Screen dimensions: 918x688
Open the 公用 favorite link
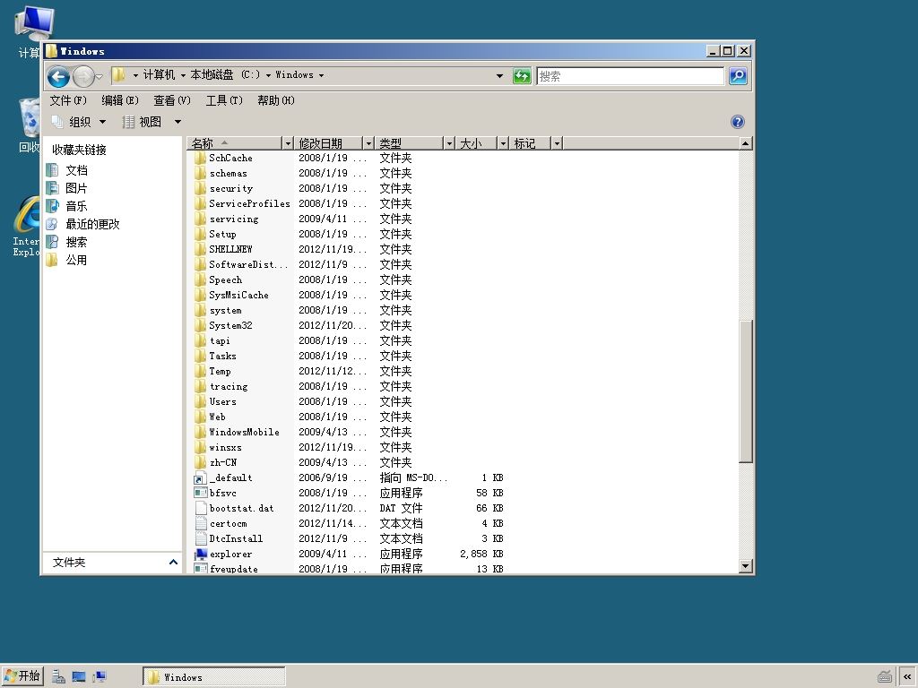(76, 260)
